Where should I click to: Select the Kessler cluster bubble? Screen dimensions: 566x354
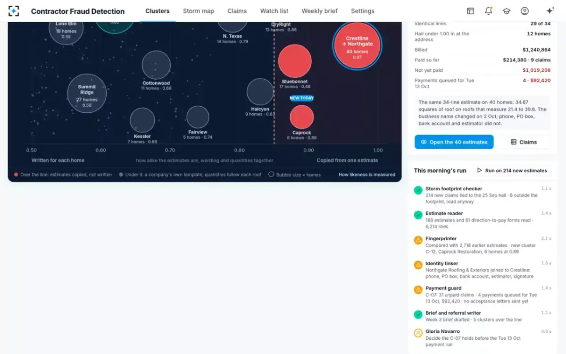tap(142, 120)
